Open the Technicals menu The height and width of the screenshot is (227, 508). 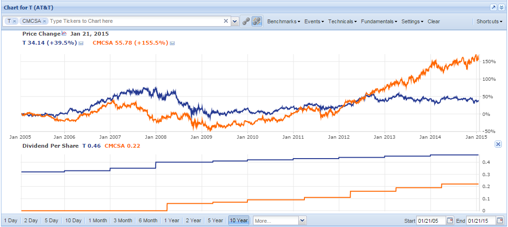(342, 21)
